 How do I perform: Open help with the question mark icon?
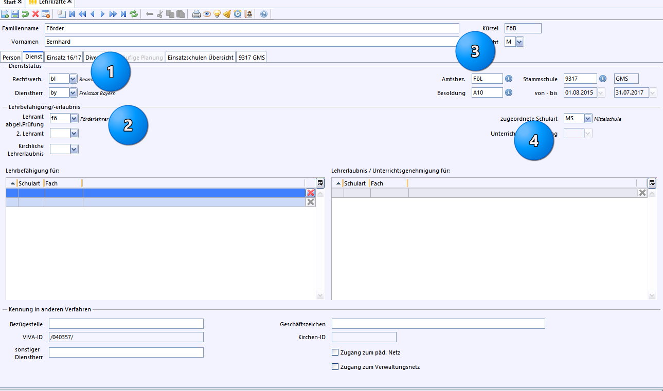pos(264,14)
